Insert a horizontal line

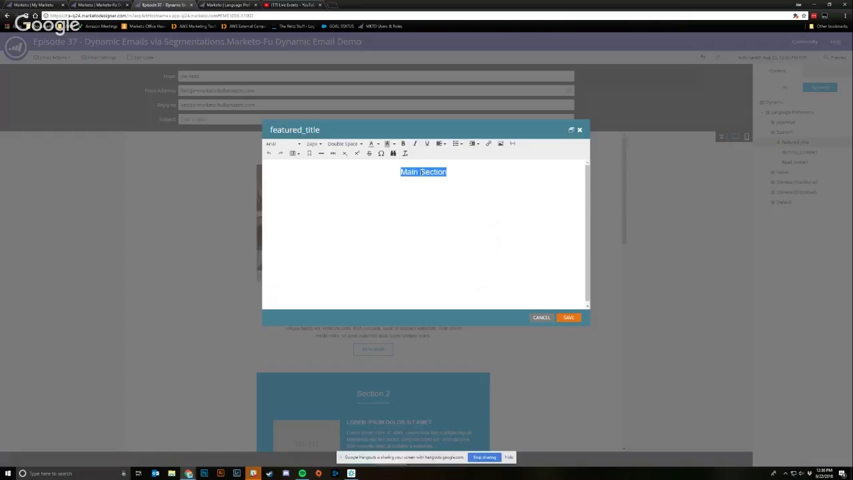point(321,153)
